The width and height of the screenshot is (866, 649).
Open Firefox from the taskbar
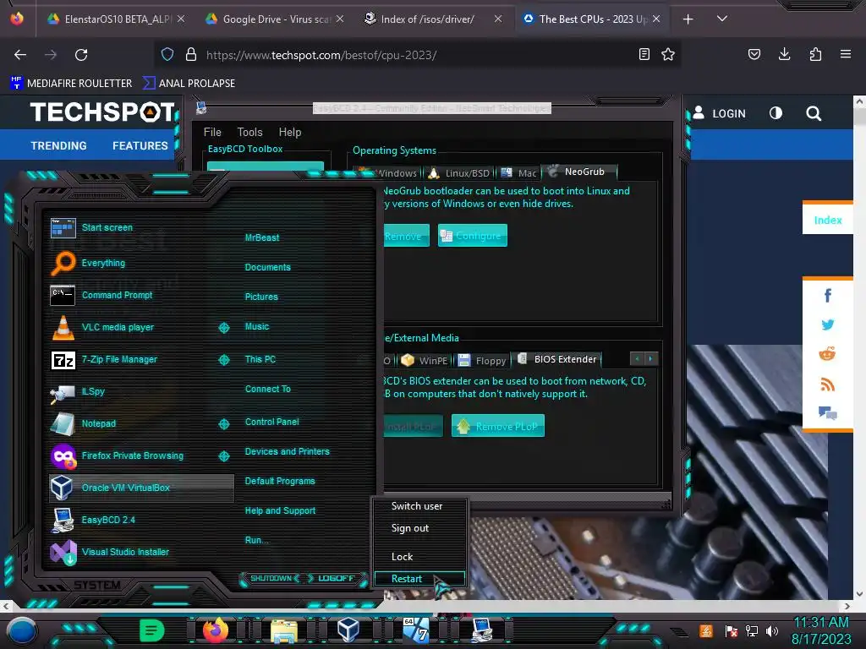click(x=216, y=630)
